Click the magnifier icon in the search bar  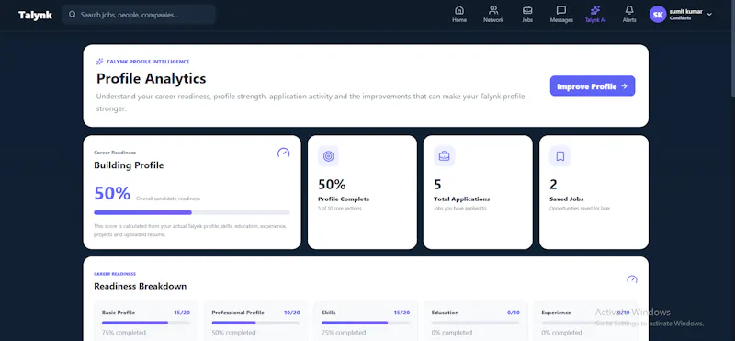click(x=73, y=15)
